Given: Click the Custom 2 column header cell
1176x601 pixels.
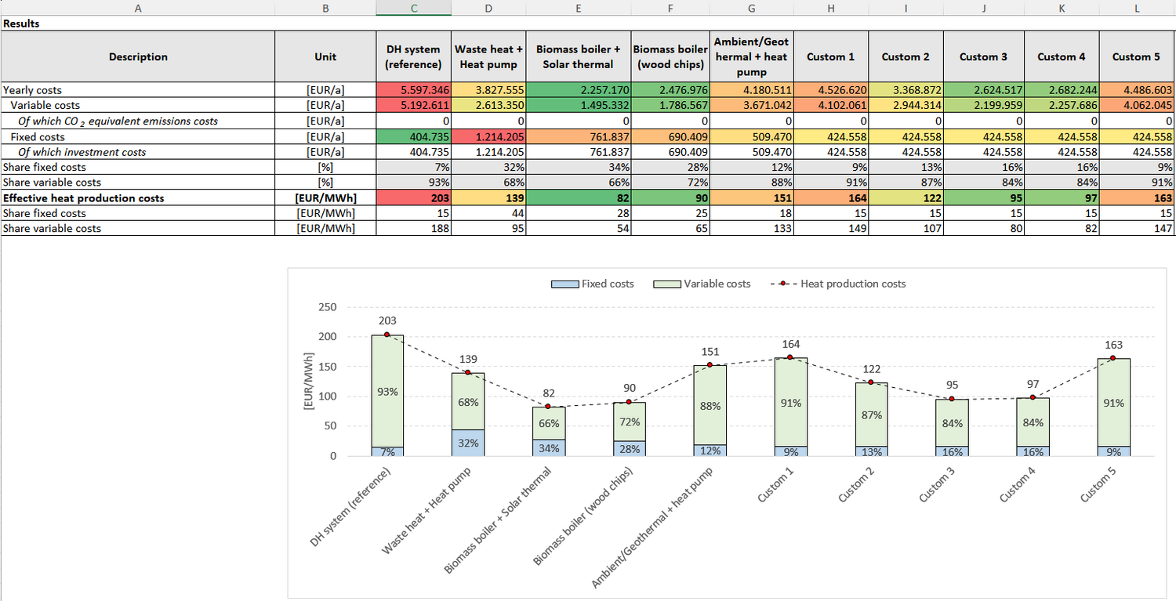Looking at the screenshot, I should pos(906,56).
